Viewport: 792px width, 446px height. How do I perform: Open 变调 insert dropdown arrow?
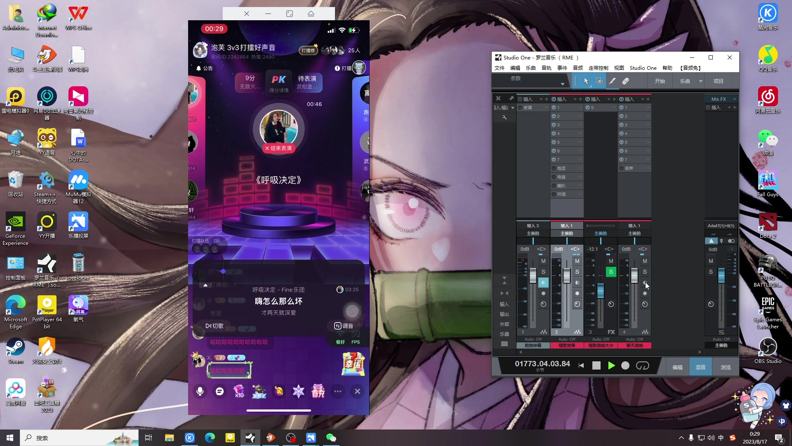coord(546,107)
